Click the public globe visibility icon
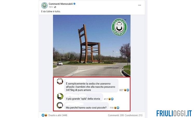 (55, 7)
